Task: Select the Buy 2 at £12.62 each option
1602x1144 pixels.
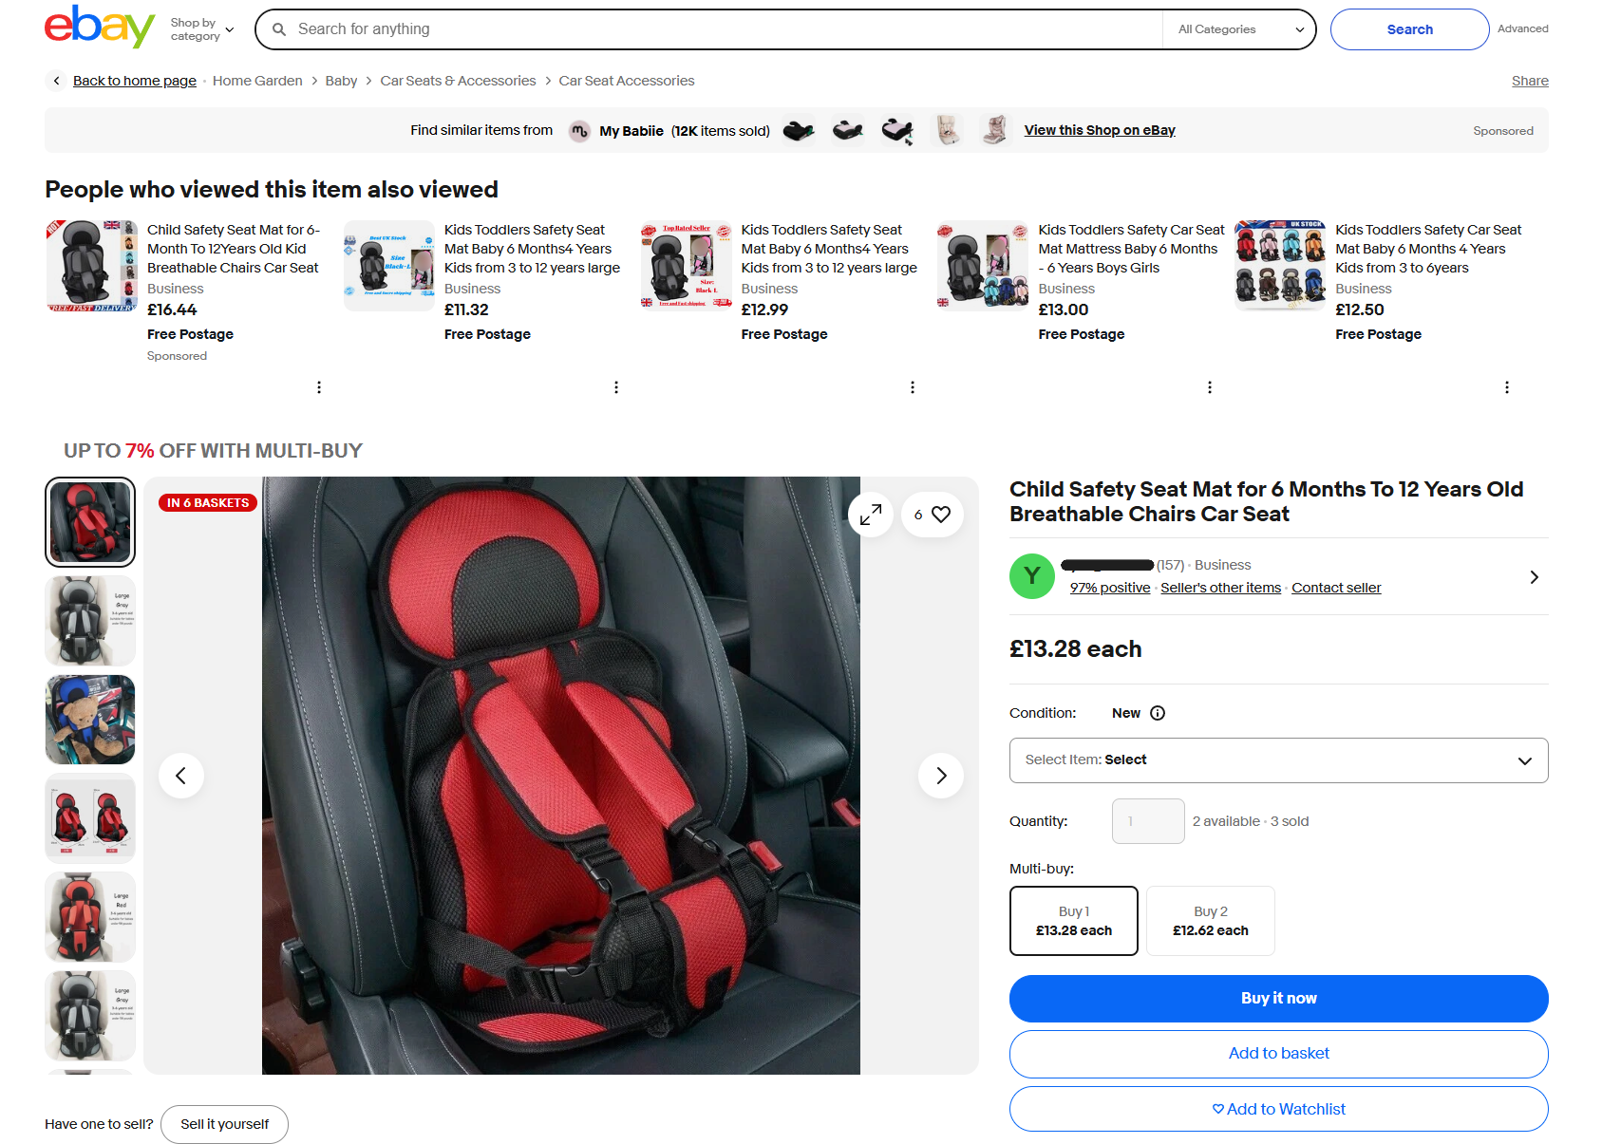Action: 1211,921
